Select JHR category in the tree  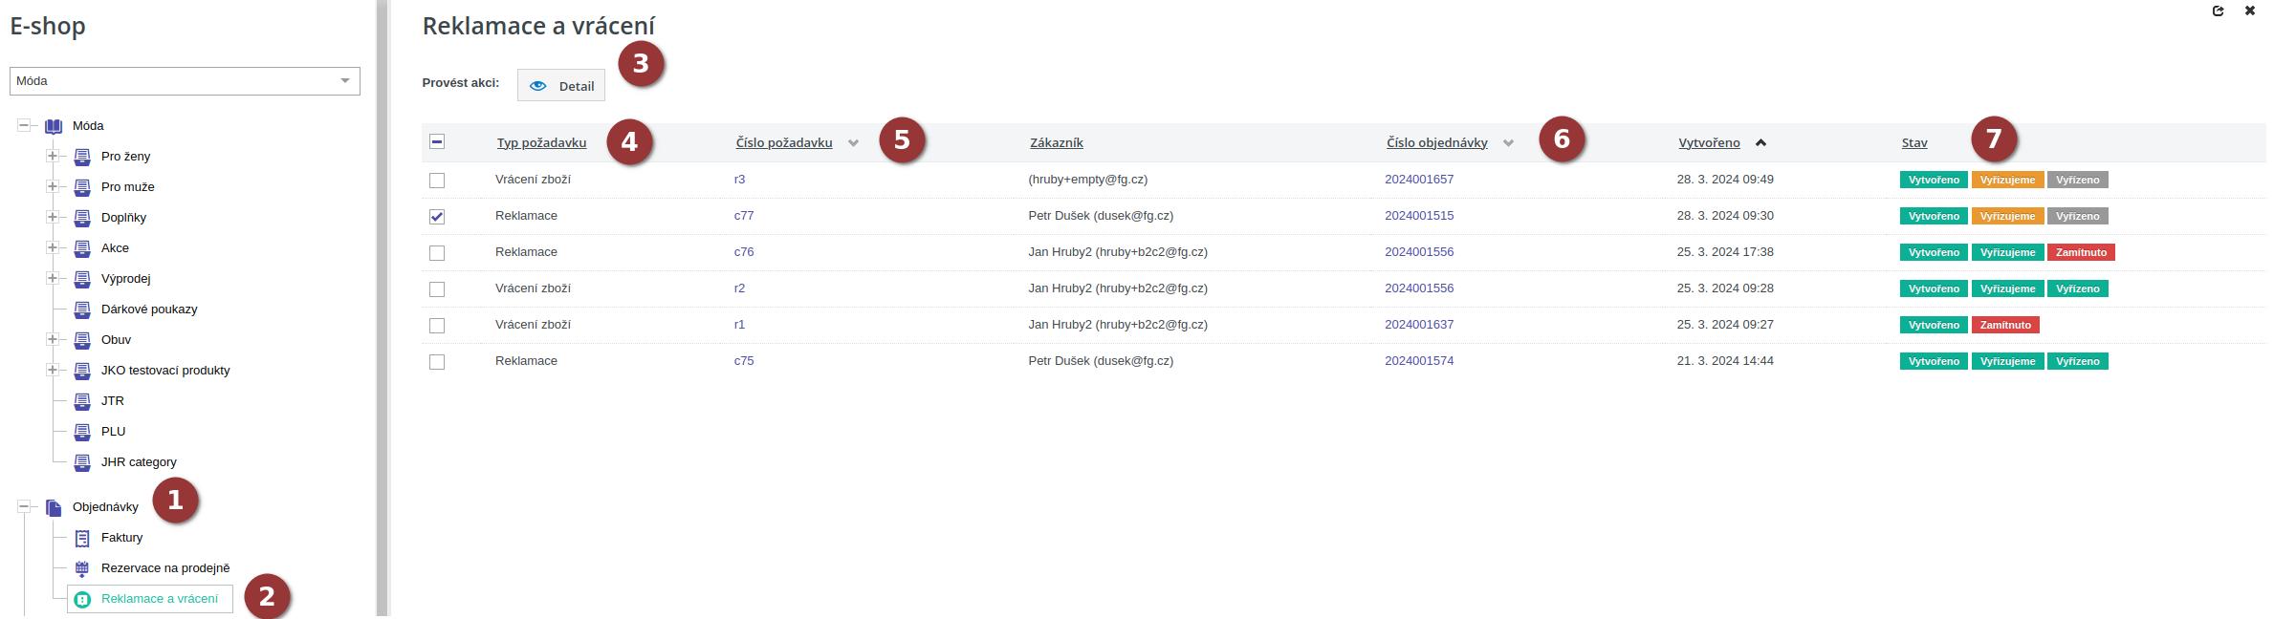pyautogui.click(x=139, y=462)
